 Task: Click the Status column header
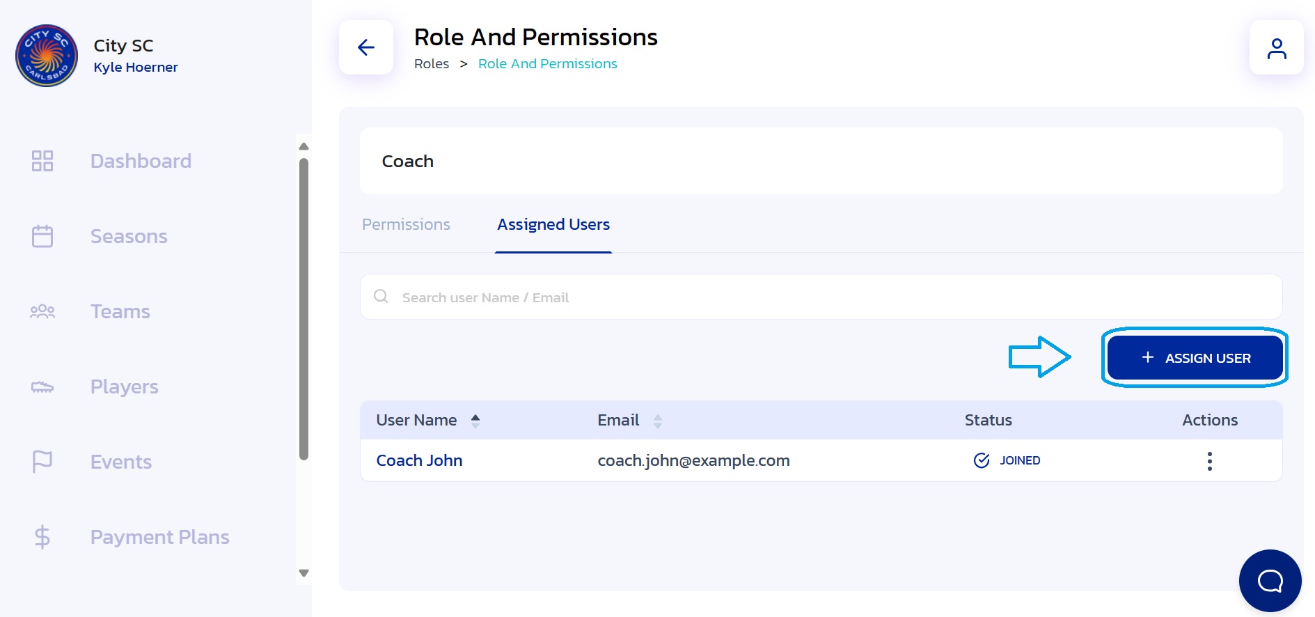click(988, 420)
